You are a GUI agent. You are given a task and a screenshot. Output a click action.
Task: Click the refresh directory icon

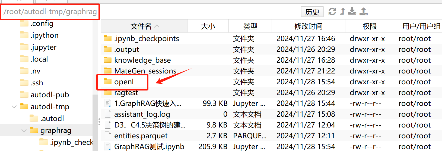coord(332,11)
